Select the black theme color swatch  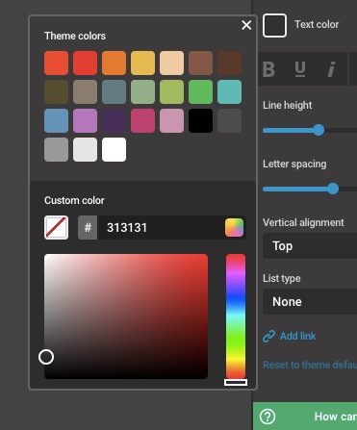point(200,120)
